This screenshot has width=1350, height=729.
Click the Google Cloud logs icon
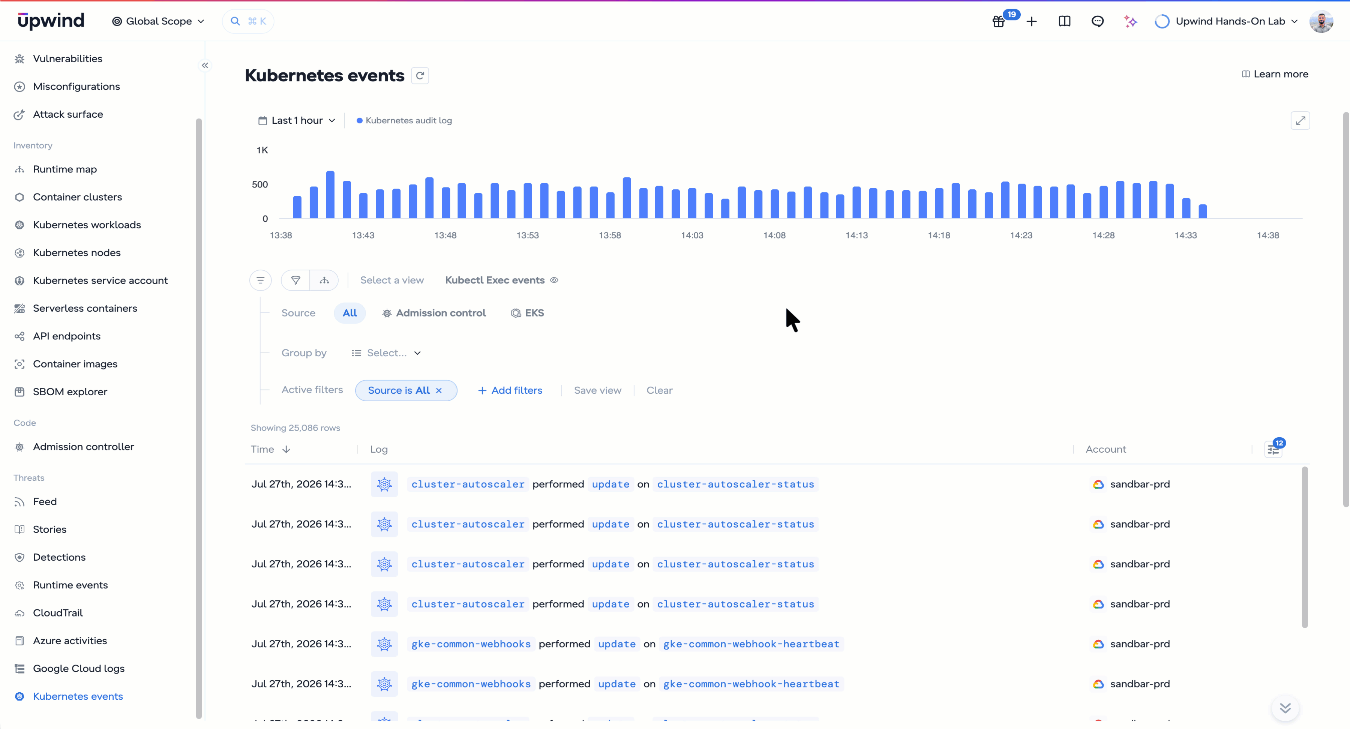click(x=19, y=668)
